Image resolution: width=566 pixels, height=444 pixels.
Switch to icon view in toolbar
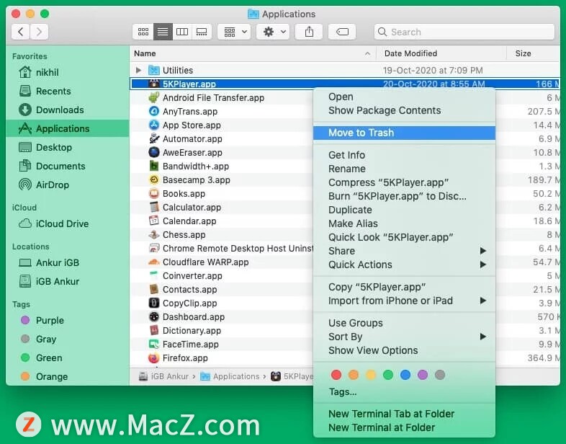tap(143, 32)
